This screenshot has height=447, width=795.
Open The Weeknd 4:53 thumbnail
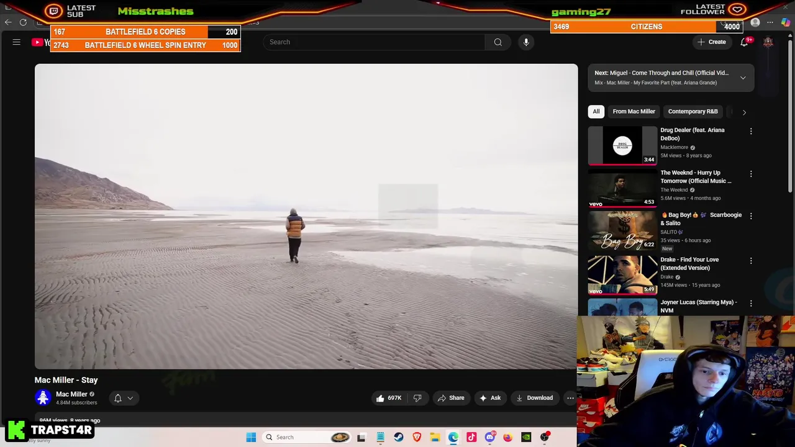click(x=622, y=189)
